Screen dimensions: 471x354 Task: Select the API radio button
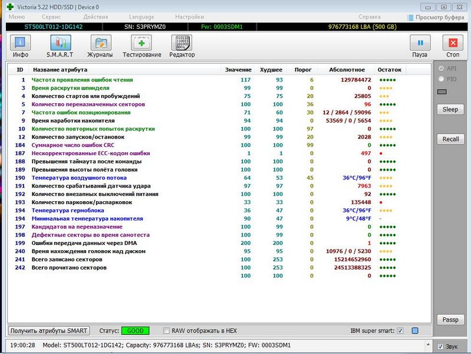(x=440, y=68)
